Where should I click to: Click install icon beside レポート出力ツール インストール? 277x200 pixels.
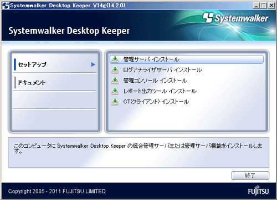click(115, 91)
